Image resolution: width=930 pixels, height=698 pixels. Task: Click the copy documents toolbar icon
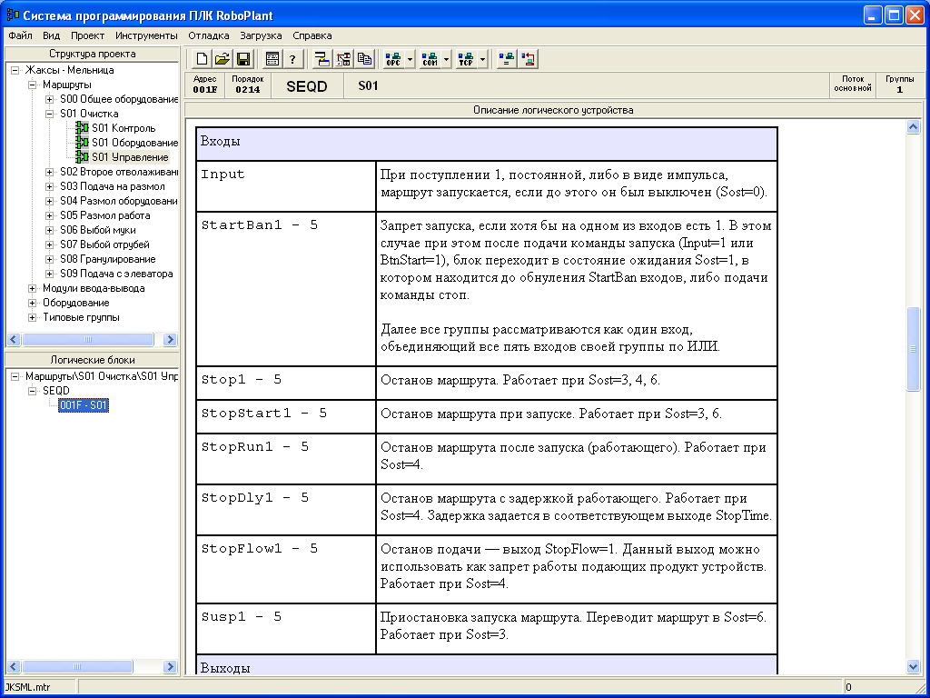(x=364, y=59)
